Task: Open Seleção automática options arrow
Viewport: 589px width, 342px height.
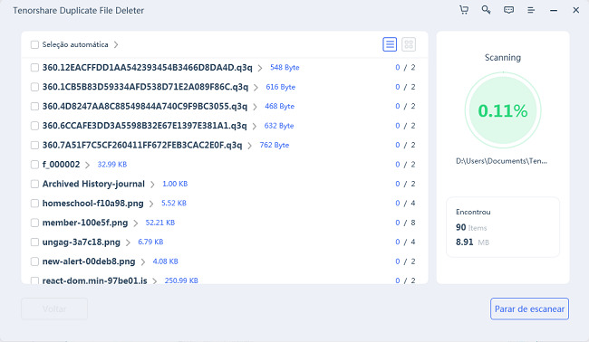Action: tap(116, 44)
